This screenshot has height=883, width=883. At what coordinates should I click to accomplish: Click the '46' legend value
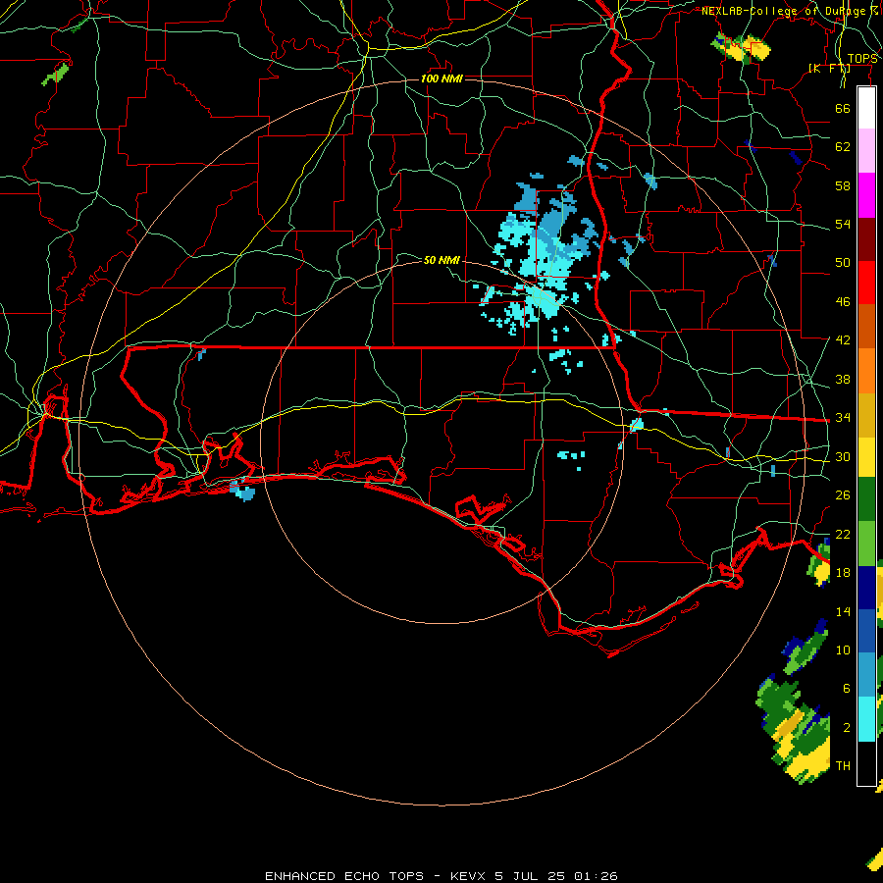[x=843, y=302]
